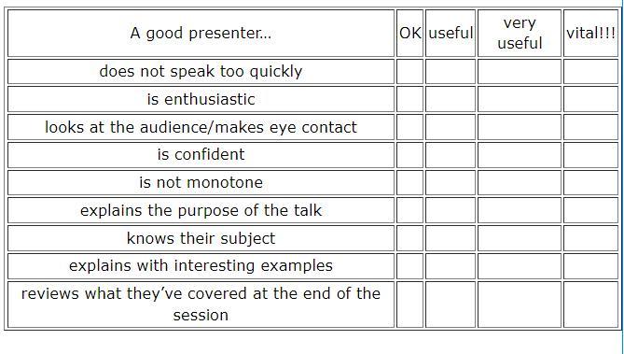Click the OK column header
Screen dimensions: 624x354
pyautogui.click(x=409, y=33)
